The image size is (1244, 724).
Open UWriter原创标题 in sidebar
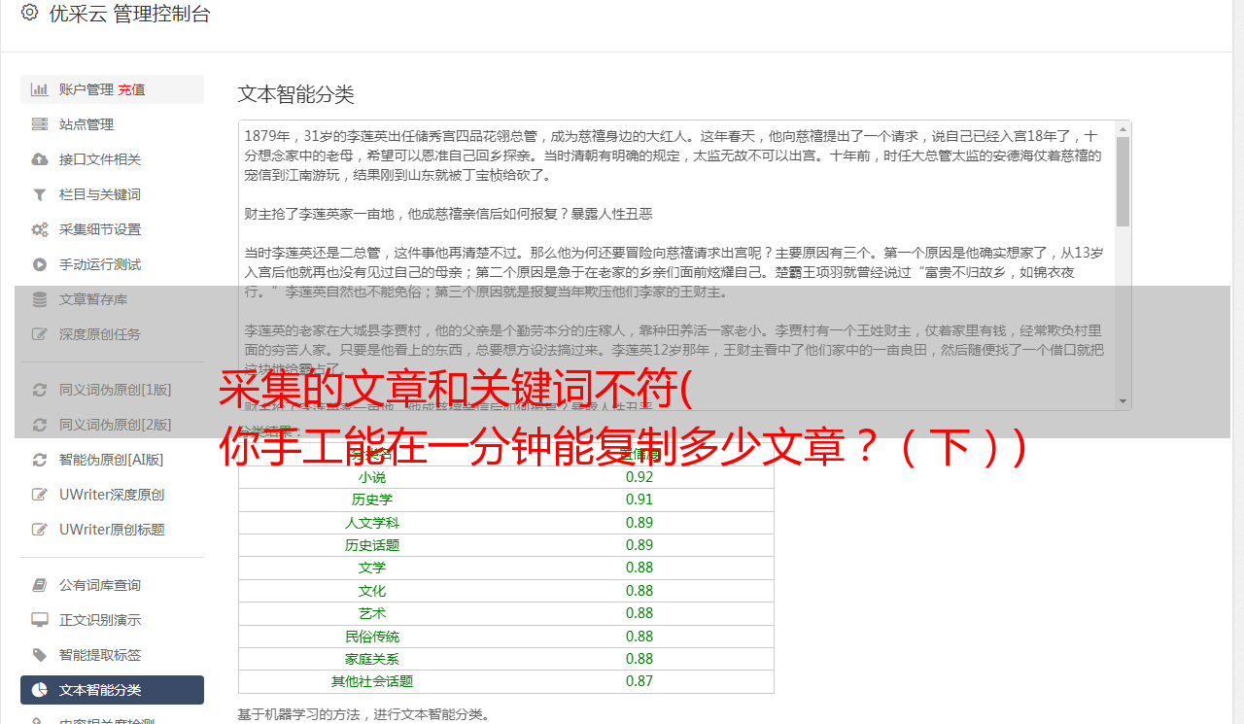click(112, 530)
